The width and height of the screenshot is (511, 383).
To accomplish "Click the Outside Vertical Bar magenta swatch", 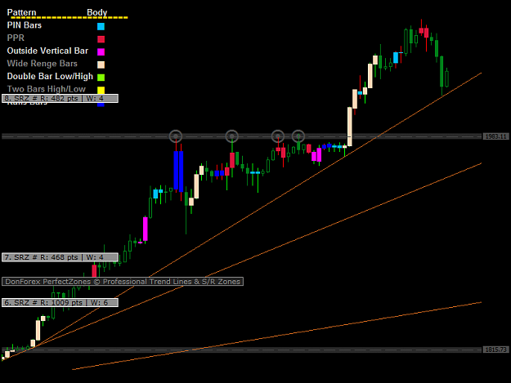I will click(x=101, y=51).
